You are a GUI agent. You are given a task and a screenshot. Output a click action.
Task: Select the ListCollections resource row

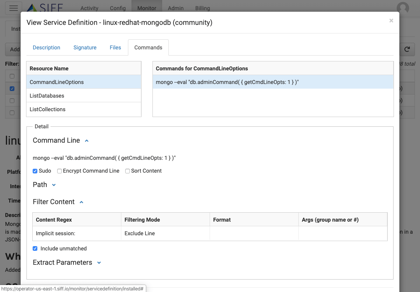tap(84, 109)
